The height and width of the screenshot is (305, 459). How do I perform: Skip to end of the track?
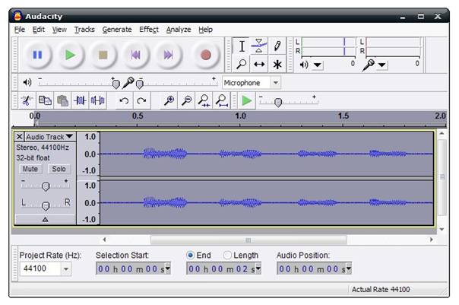point(168,55)
